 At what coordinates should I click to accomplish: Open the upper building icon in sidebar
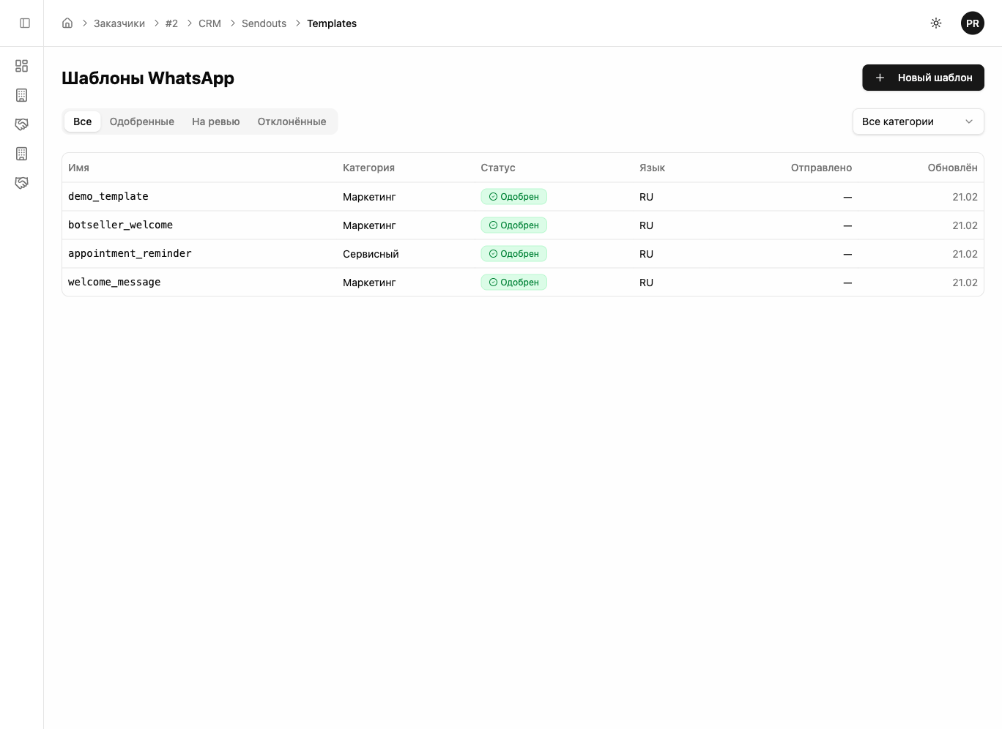[22, 95]
